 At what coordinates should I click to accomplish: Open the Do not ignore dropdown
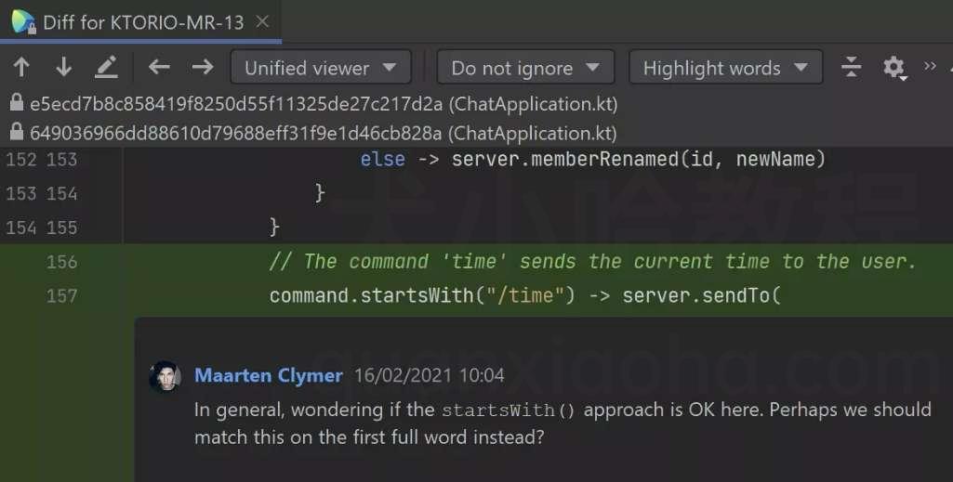click(525, 68)
